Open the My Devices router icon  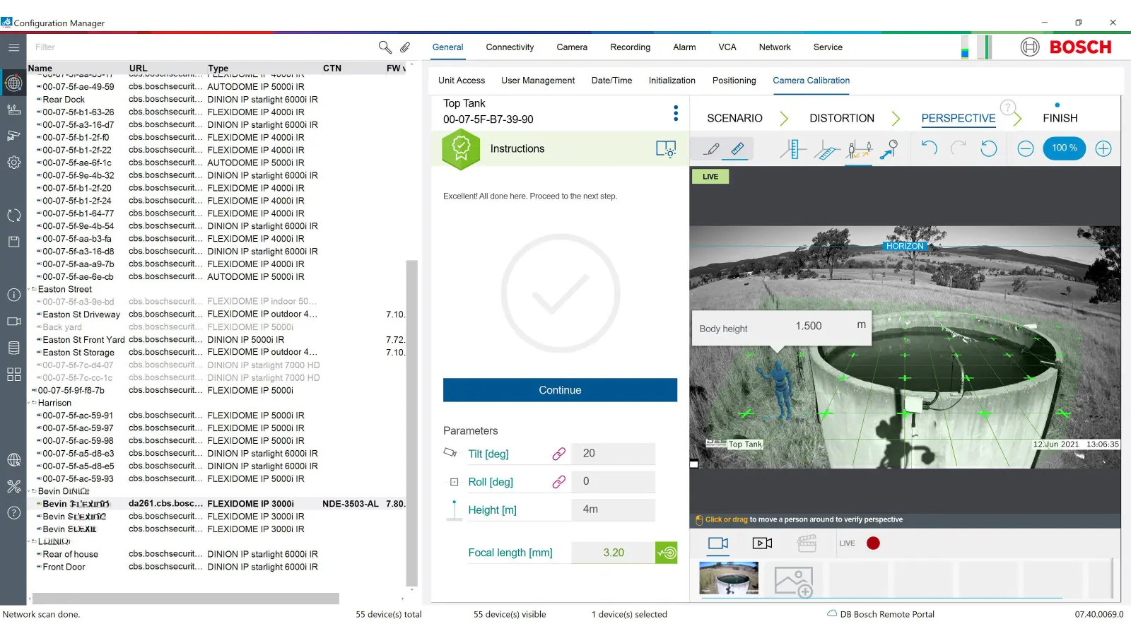tap(13, 110)
